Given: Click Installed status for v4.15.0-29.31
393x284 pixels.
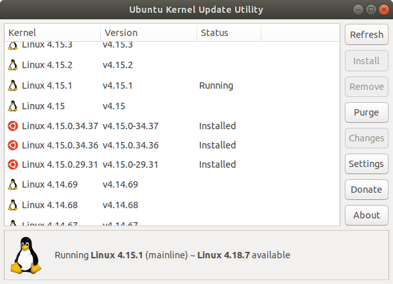Looking at the screenshot, I should [x=217, y=164].
